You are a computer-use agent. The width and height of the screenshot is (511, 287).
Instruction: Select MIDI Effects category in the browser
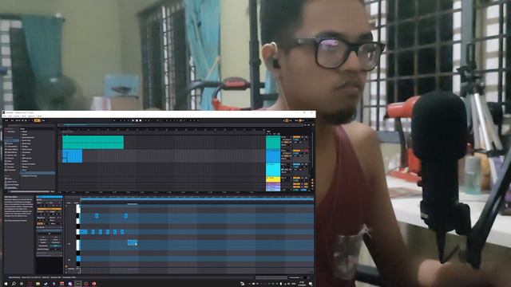pyautogui.click(x=12, y=152)
